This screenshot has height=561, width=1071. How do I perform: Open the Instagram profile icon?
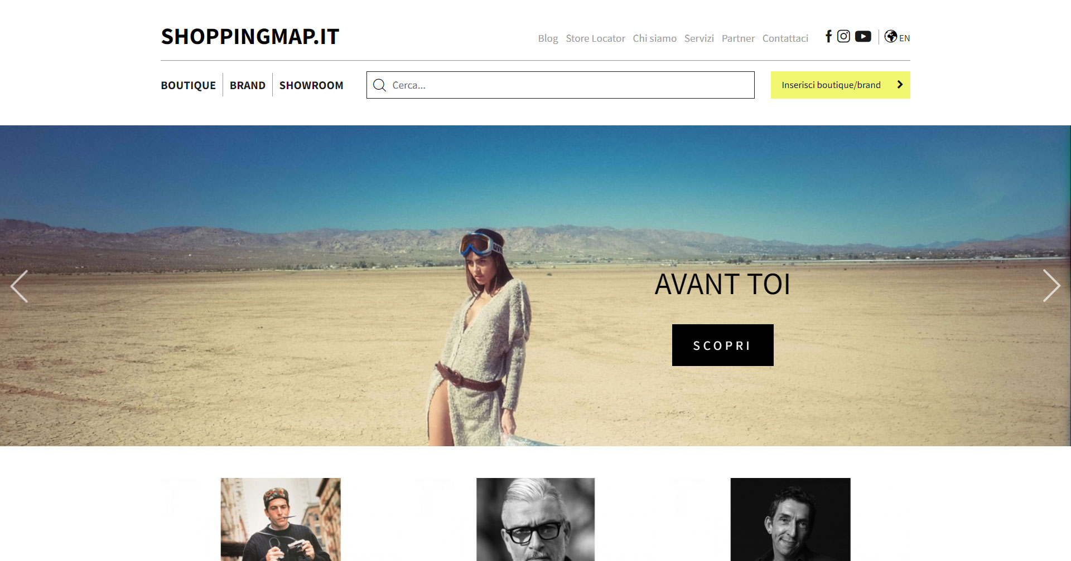844,37
